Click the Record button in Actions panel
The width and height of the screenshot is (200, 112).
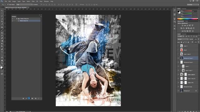(26, 98)
